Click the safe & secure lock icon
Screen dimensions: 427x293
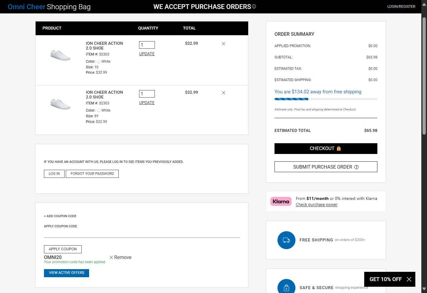click(x=286, y=287)
